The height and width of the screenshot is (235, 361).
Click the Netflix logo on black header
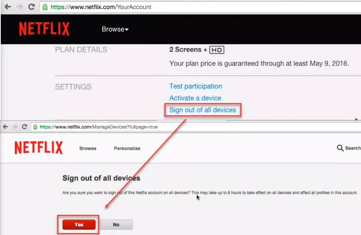(44, 29)
